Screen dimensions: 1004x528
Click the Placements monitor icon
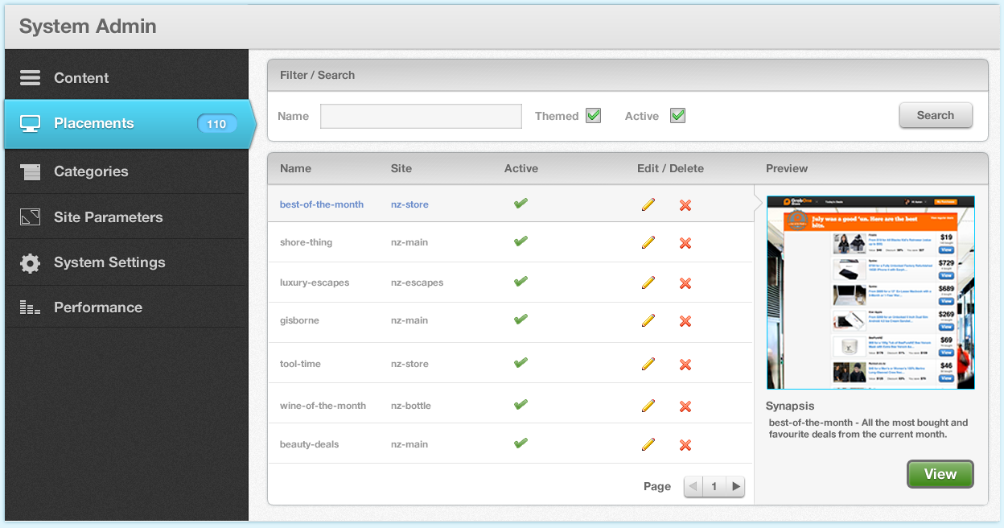[x=30, y=124]
